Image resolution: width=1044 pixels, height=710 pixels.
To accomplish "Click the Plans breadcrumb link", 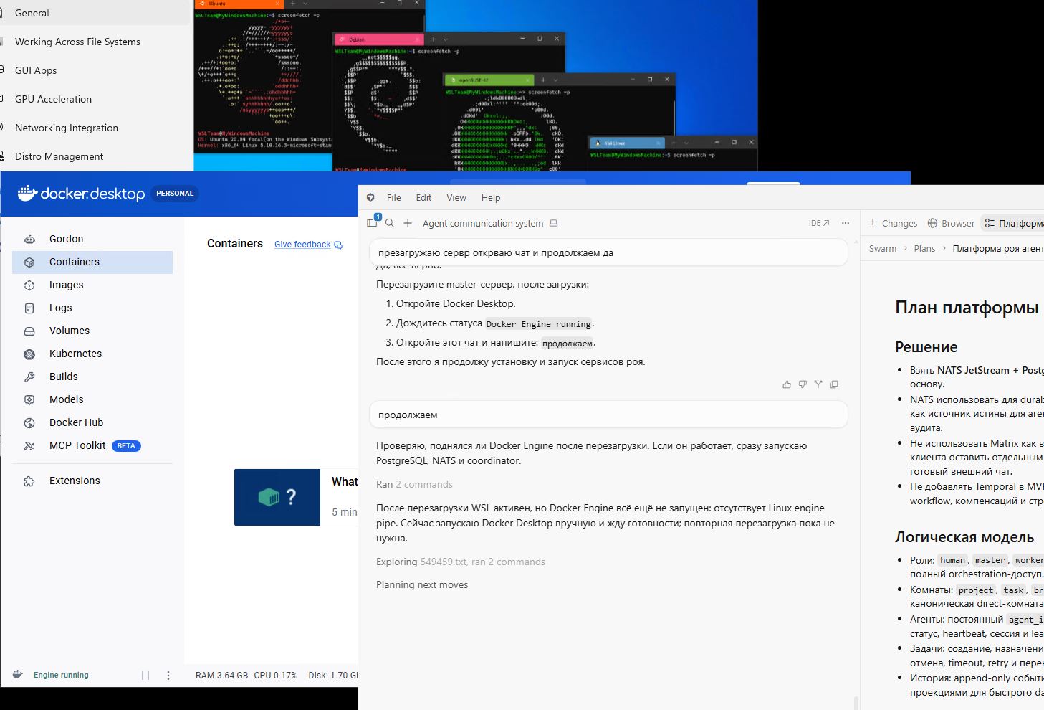I will point(924,248).
